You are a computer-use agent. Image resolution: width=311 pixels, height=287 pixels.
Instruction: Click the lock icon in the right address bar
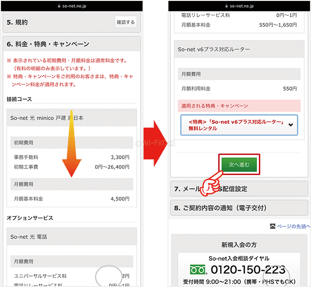[226, 6]
